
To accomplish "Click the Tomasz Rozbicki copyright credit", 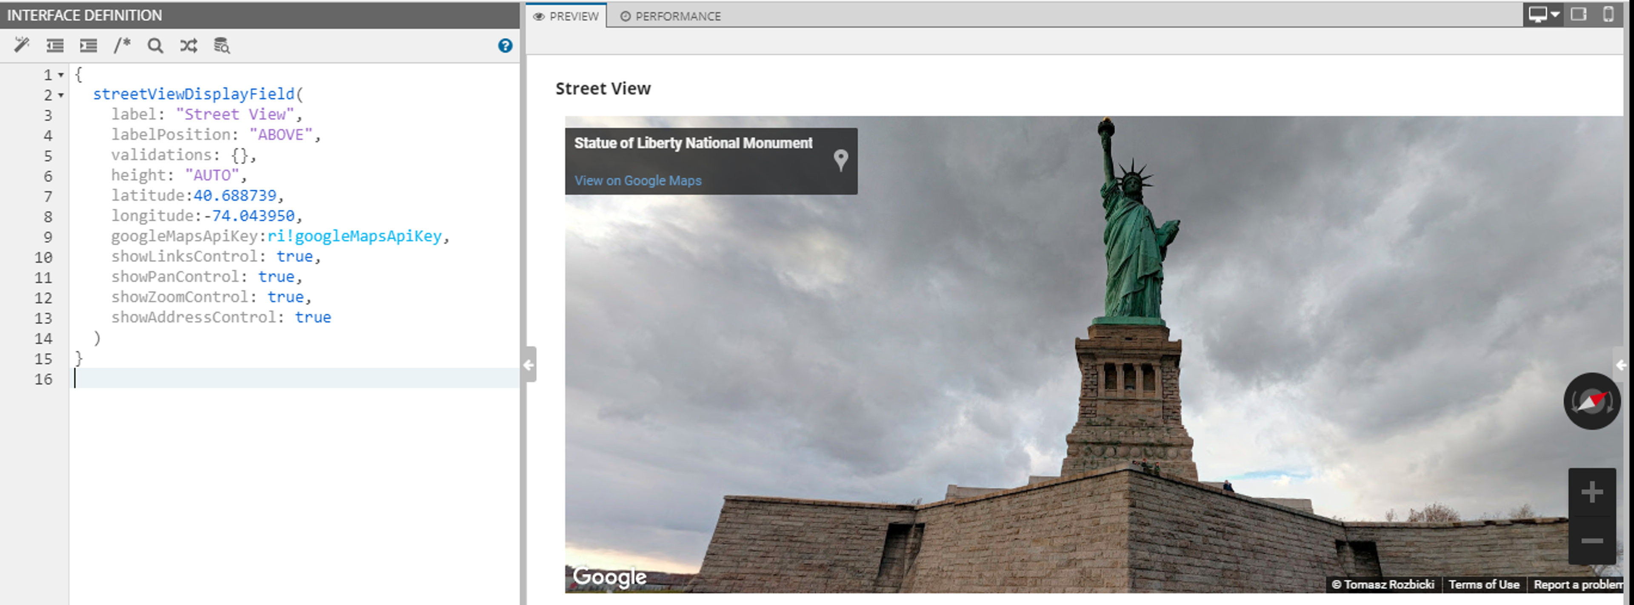I will coord(1383,584).
